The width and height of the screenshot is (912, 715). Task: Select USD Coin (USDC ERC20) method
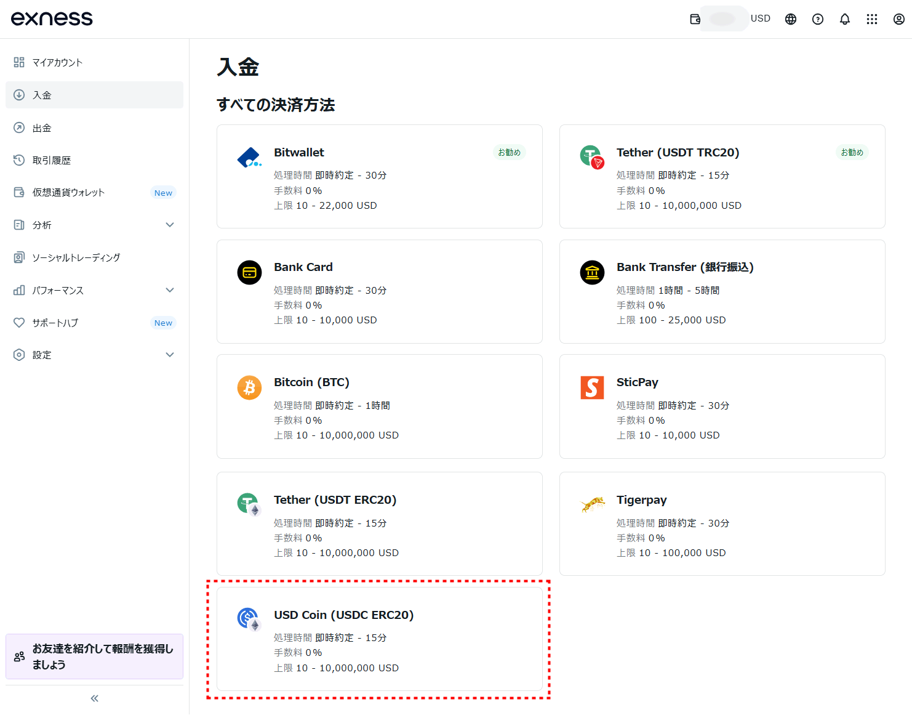380,639
